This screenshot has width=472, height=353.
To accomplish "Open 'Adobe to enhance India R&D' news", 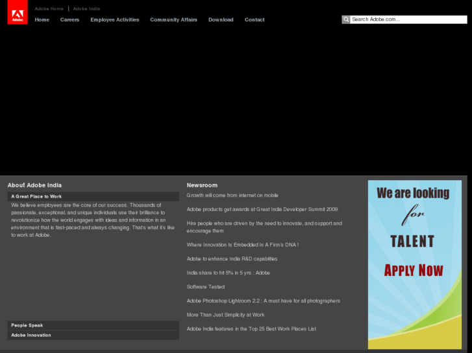I will [232, 259].
